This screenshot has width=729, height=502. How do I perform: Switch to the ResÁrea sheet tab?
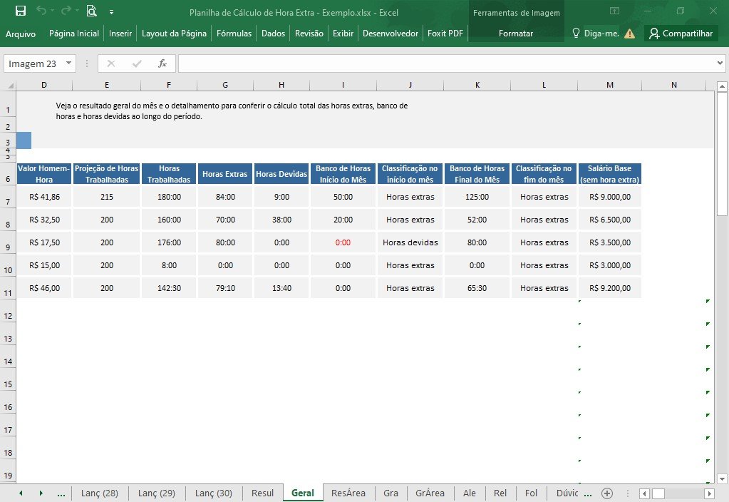coord(348,493)
